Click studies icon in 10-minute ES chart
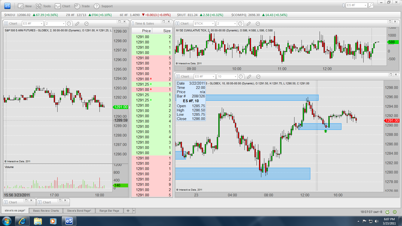 (x=258, y=77)
